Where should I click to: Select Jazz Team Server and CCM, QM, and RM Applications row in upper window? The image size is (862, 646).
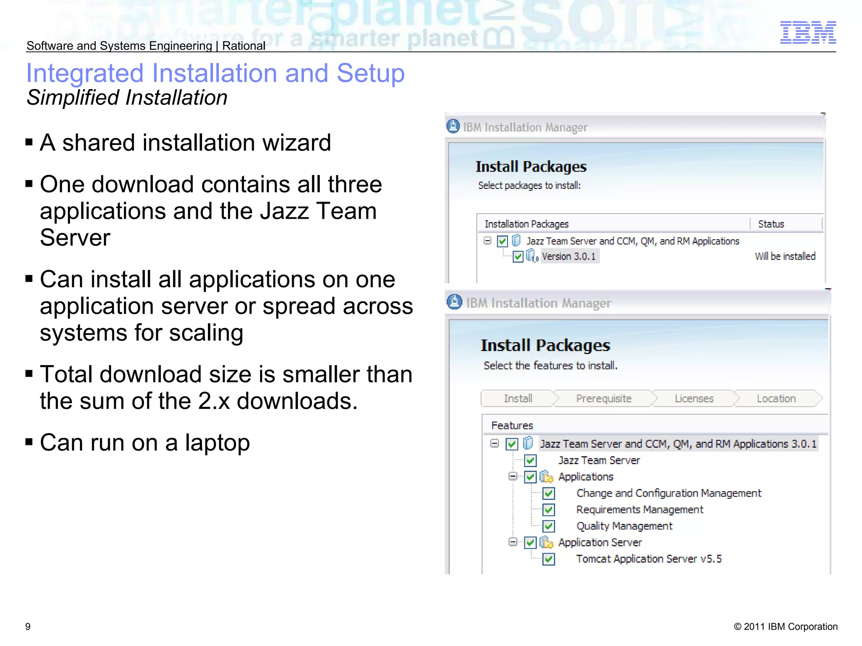tap(633, 241)
